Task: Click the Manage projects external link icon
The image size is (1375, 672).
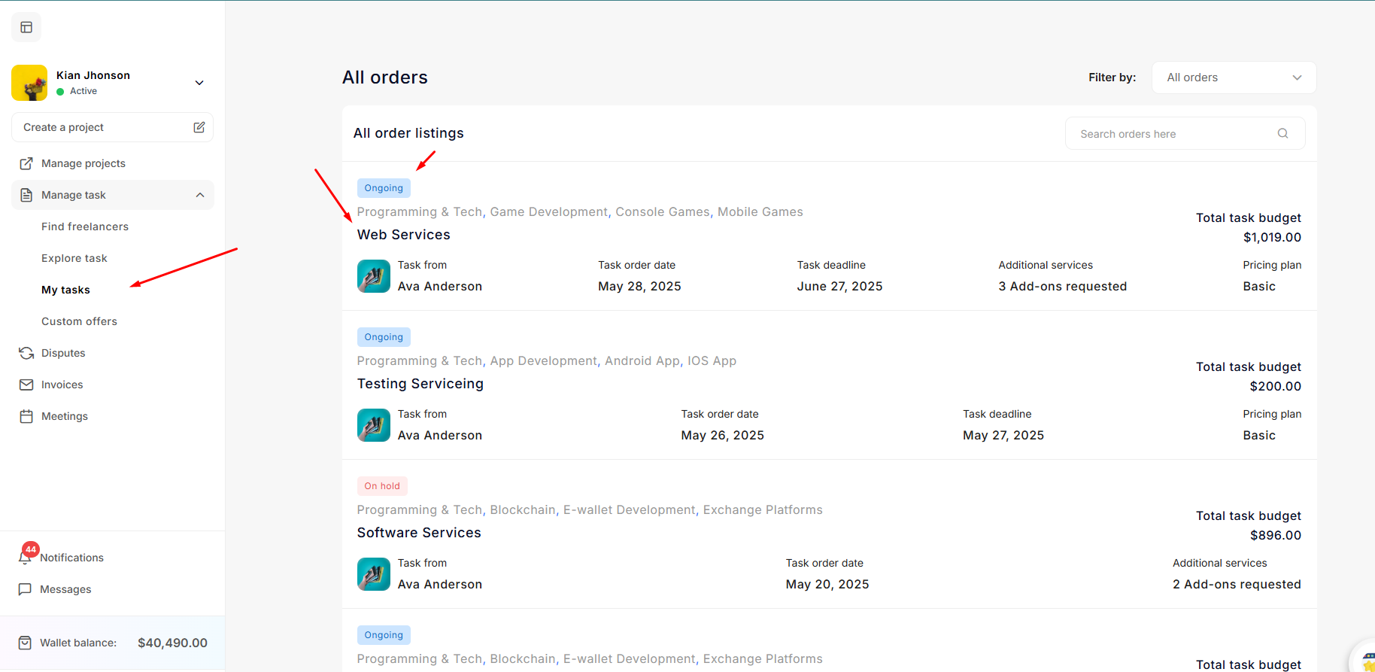Action: pos(26,163)
